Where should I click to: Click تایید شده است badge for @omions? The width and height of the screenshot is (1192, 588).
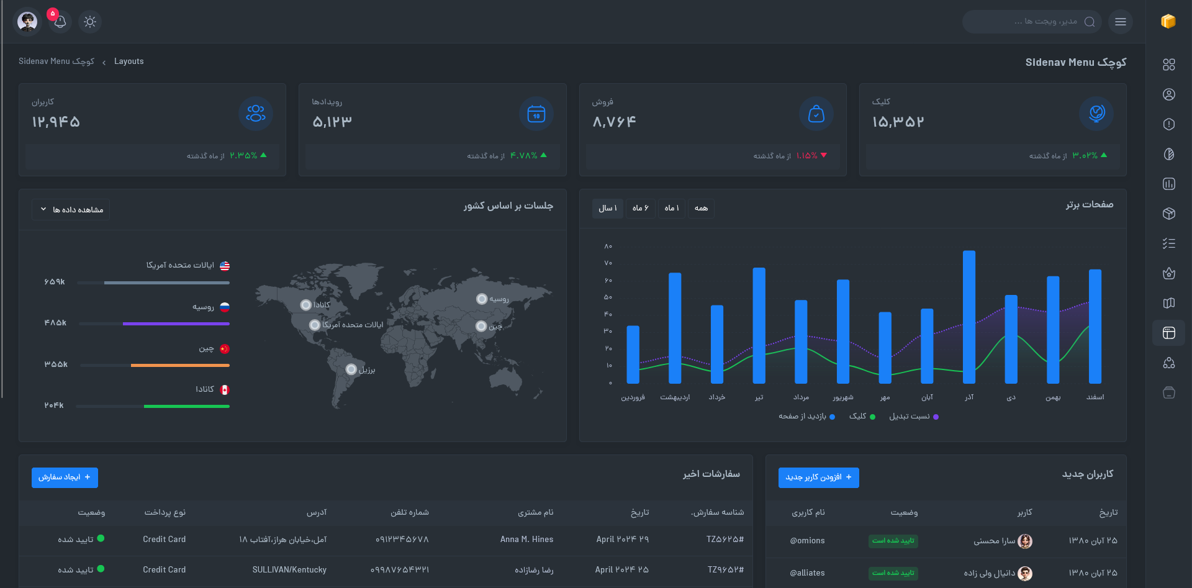point(893,541)
